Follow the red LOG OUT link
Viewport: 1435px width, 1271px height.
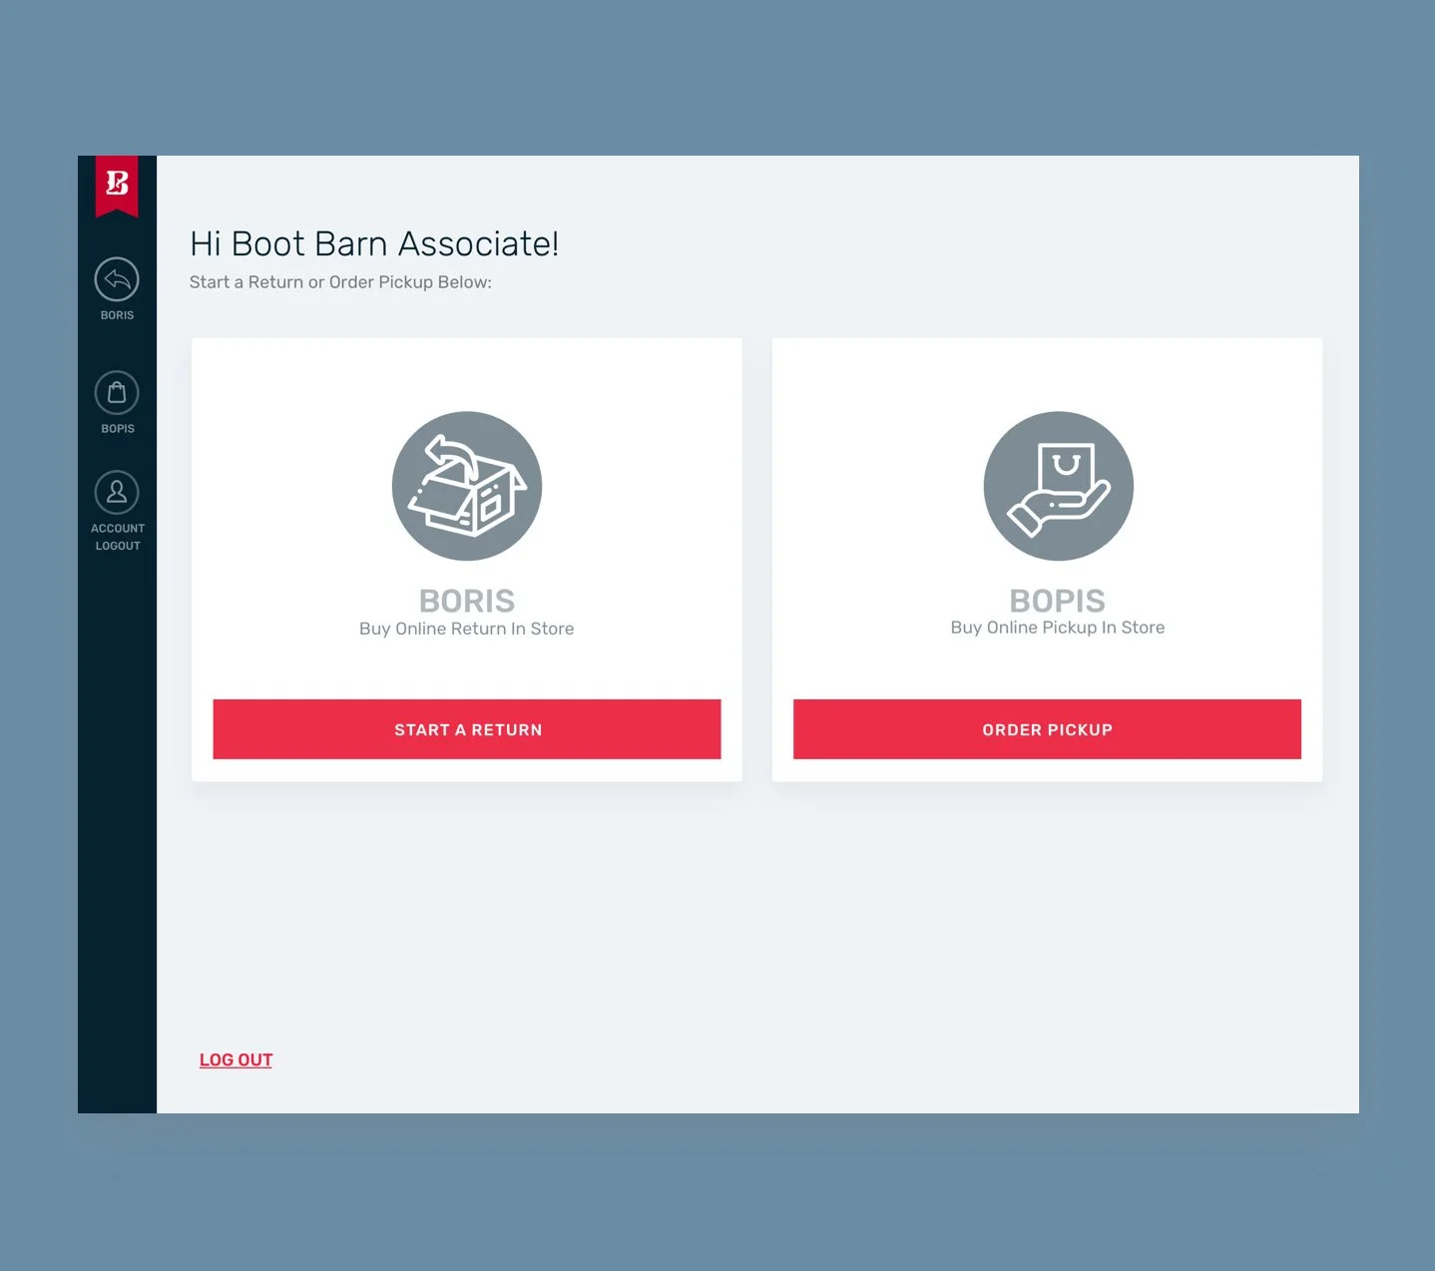236,1059
